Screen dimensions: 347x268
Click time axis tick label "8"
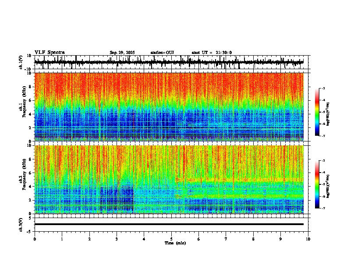point(253,239)
